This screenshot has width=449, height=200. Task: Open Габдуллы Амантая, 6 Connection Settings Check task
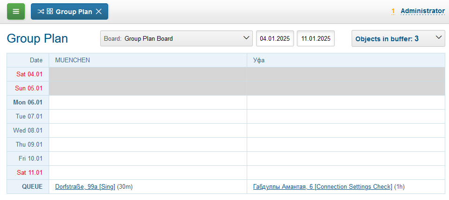(x=322, y=187)
